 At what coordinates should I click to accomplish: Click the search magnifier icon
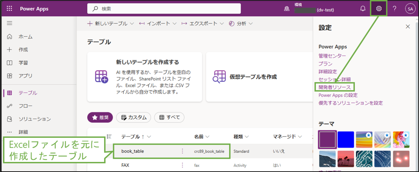tap(95, 9)
